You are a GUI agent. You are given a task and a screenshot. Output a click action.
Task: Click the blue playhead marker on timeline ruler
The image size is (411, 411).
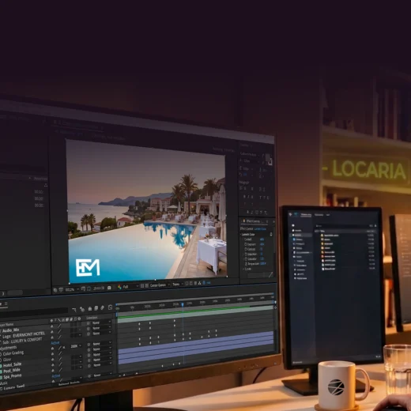click(x=183, y=304)
